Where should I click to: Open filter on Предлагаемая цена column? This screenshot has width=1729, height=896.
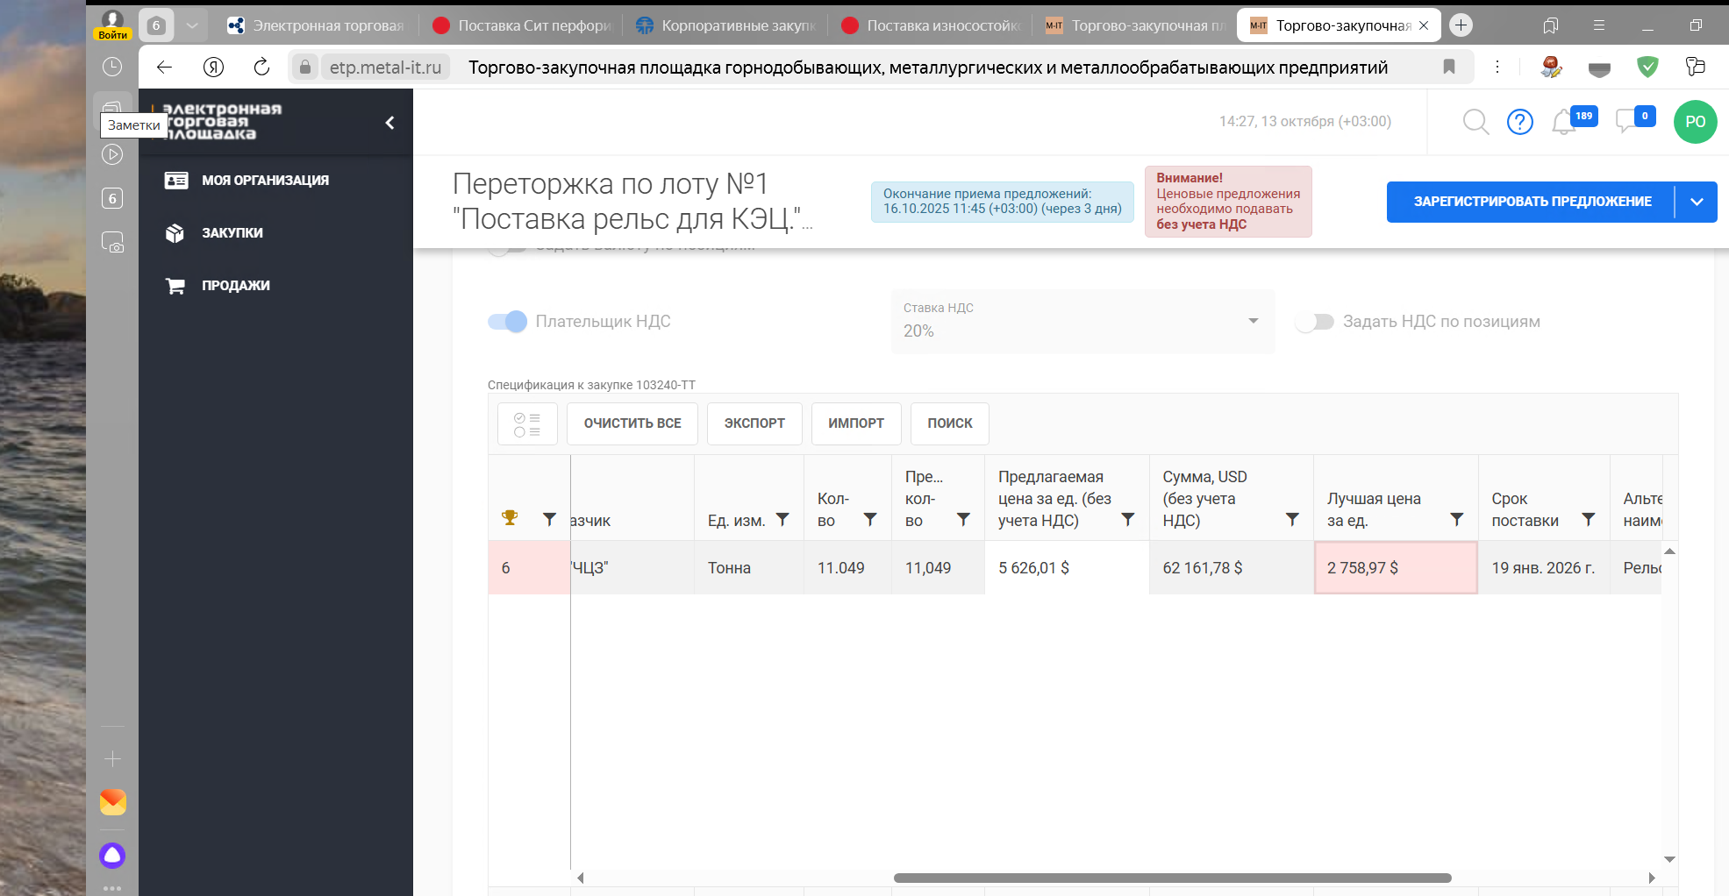point(1128,519)
